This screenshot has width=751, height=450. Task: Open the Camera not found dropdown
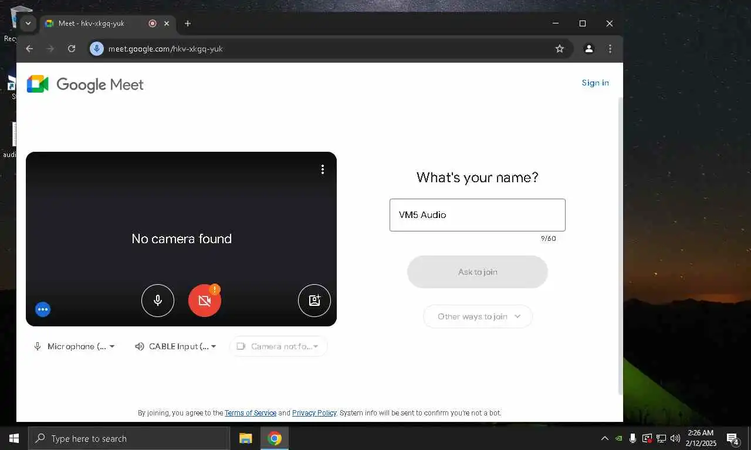[278, 346]
